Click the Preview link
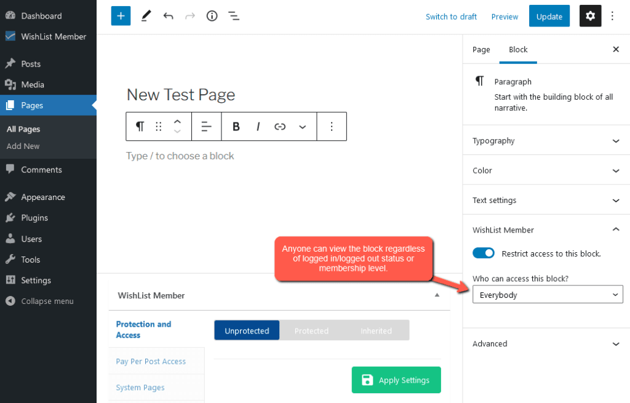 (x=504, y=17)
